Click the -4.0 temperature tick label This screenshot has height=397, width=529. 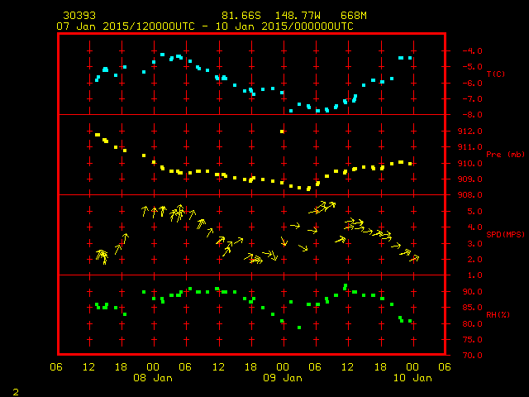tap(472, 51)
